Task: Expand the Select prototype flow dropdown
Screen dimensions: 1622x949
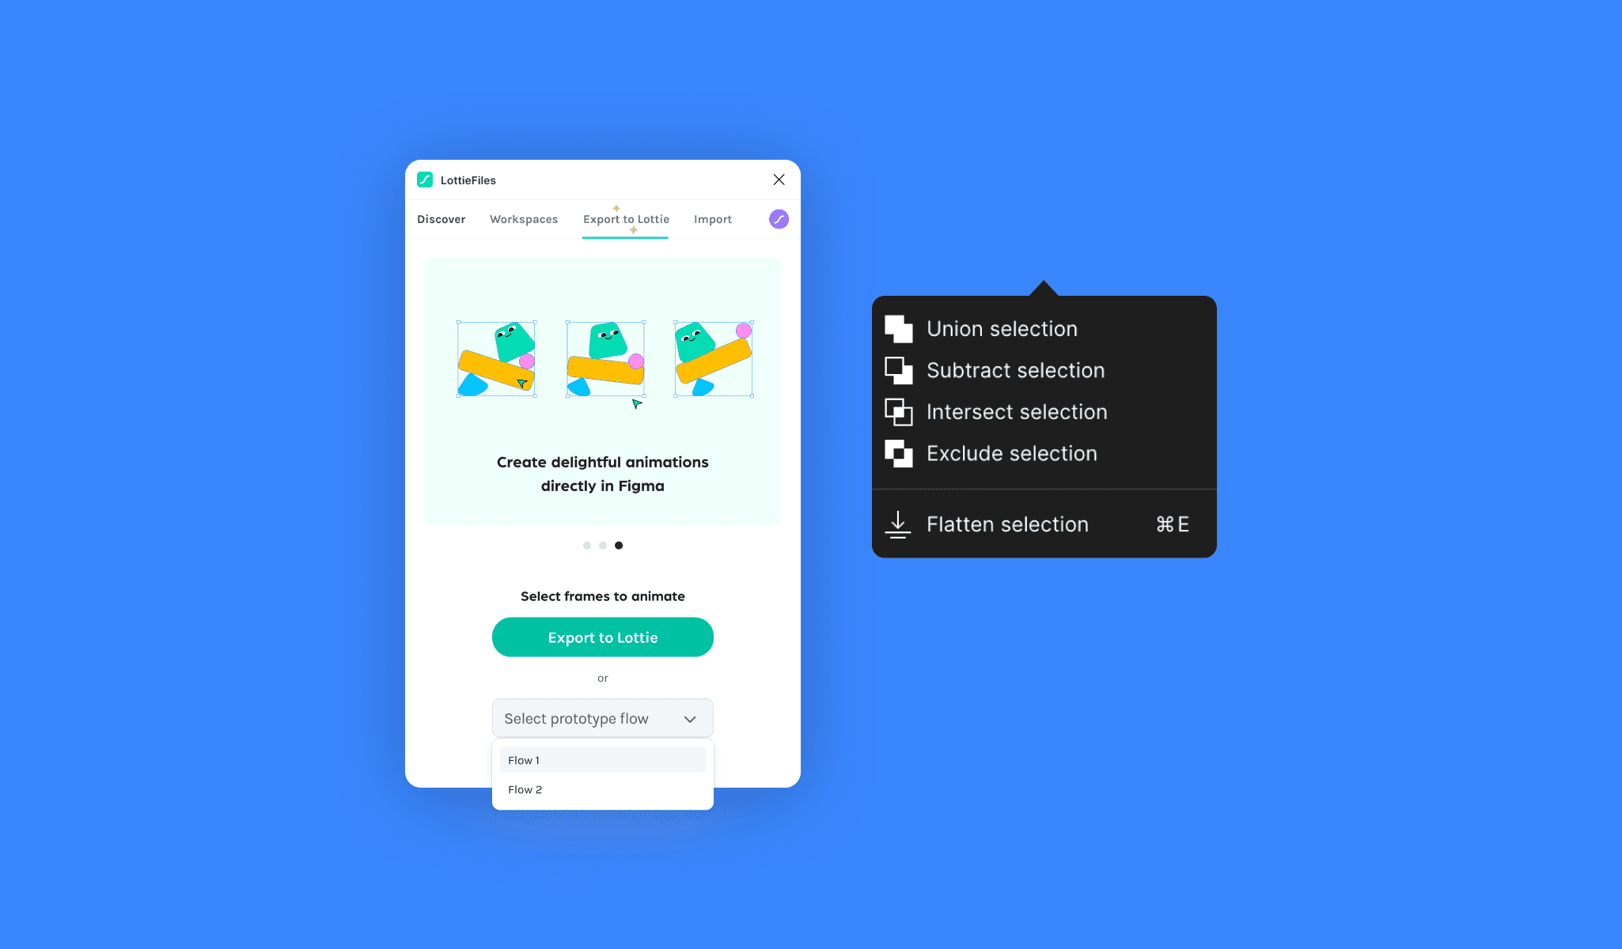Action: tap(602, 719)
